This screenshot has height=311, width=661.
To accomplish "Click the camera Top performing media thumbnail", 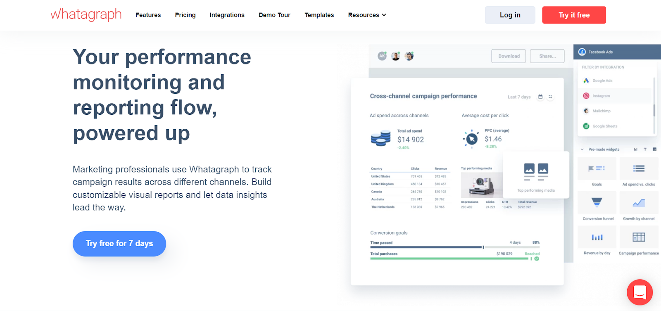I will tap(482, 184).
